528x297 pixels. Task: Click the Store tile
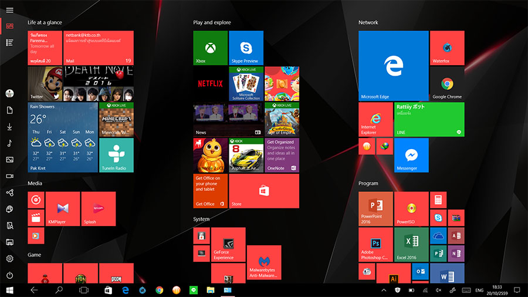[x=263, y=191]
